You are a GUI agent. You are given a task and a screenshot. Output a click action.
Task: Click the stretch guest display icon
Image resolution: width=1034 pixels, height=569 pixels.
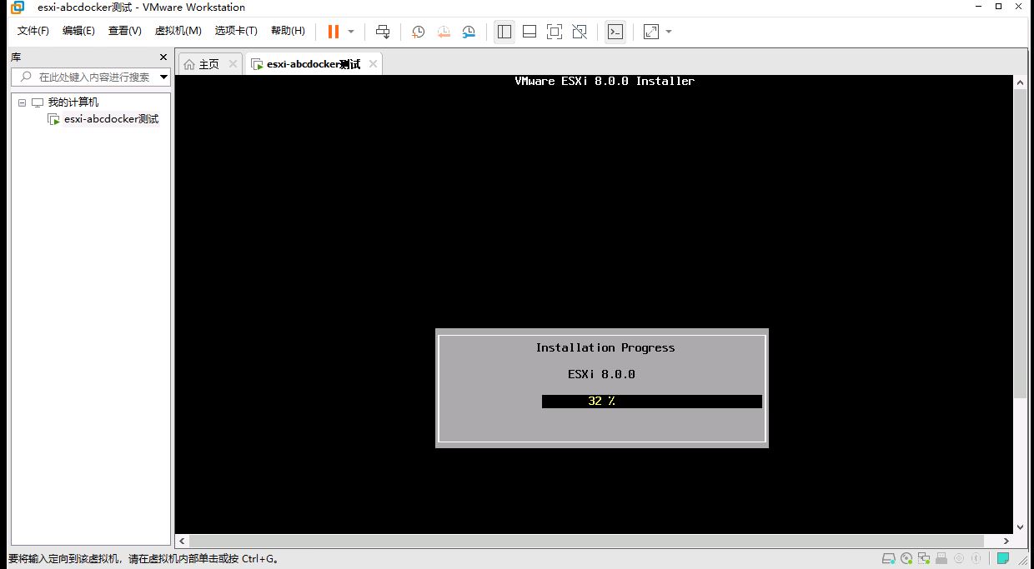tap(651, 32)
